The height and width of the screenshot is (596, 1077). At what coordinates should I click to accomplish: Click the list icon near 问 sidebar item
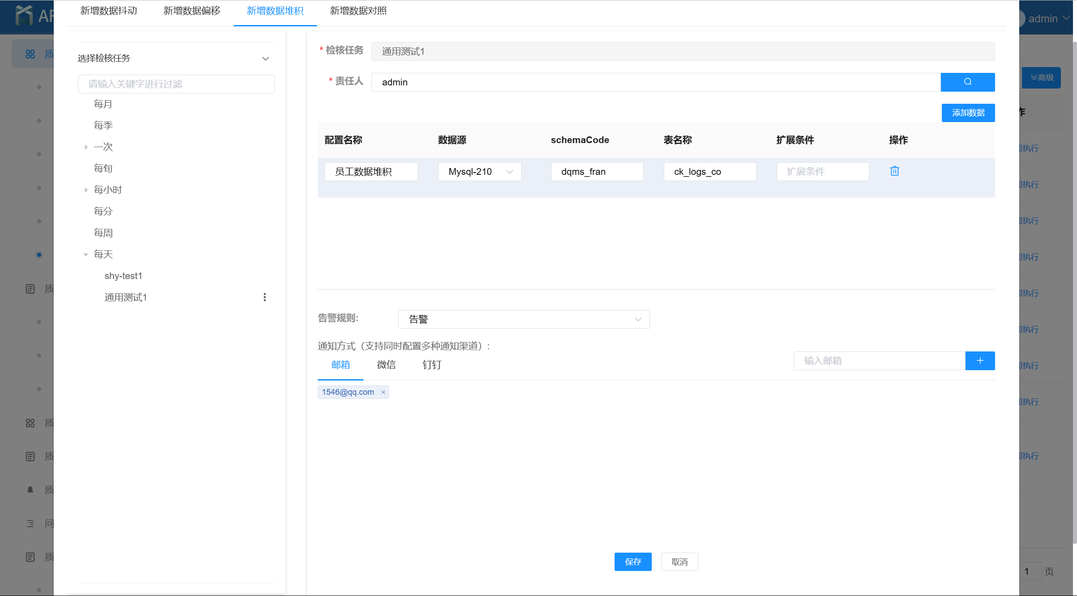(x=30, y=523)
